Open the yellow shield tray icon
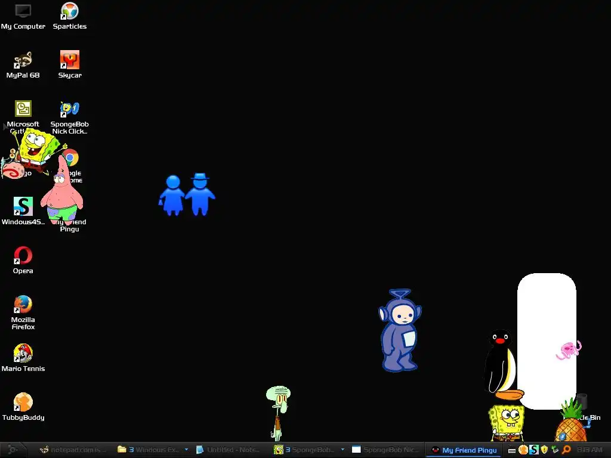The image size is (611, 458). [x=544, y=450]
